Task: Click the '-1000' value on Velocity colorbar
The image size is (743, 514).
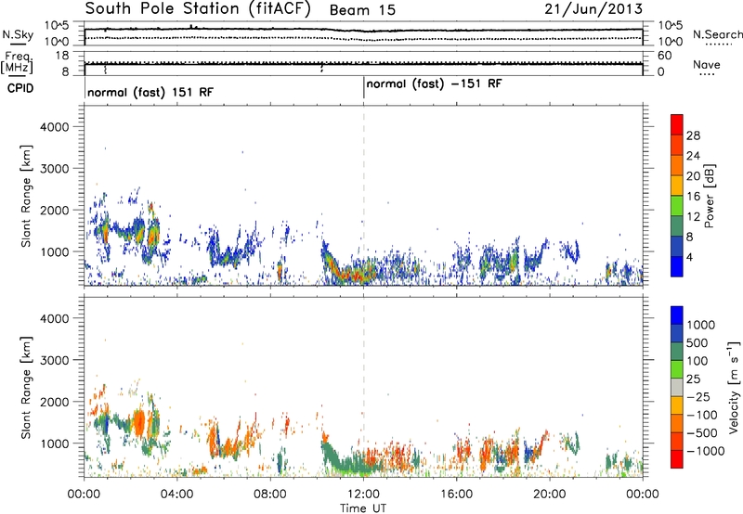Action: pos(706,451)
